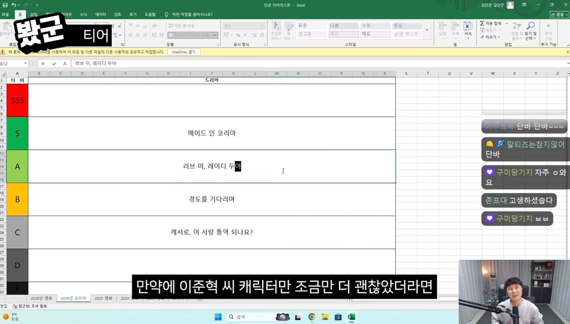Click the Save icon in the title bar
Image resolution: width=570 pixels, height=324 pixels.
pos(5,5)
